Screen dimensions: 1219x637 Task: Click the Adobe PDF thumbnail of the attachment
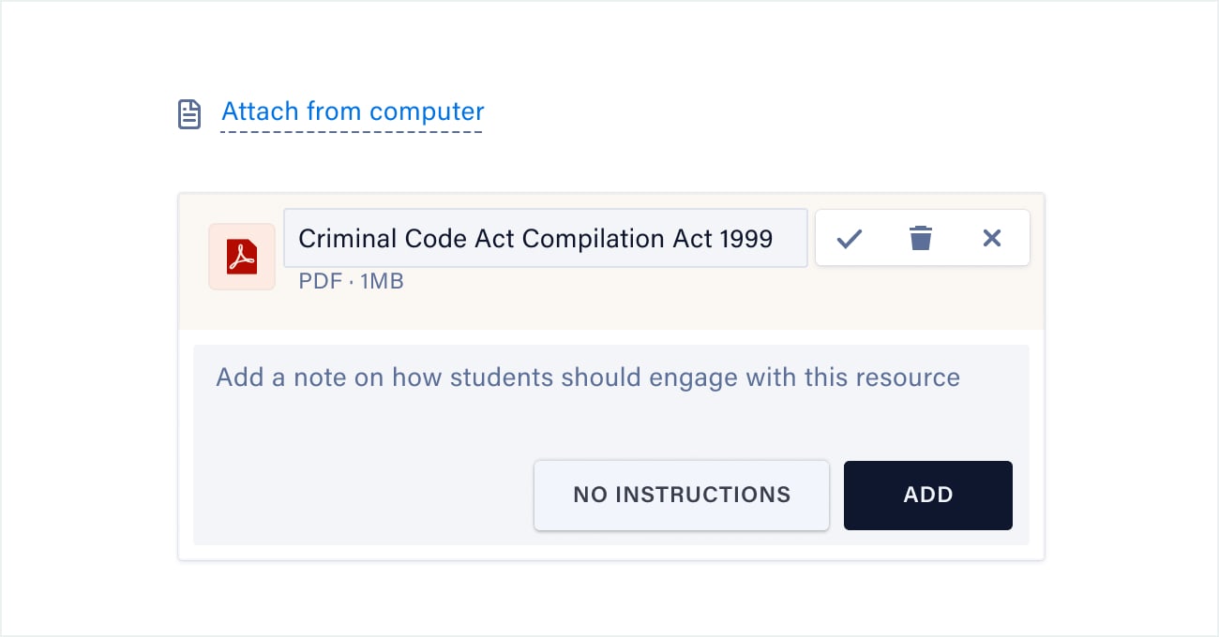point(242,257)
